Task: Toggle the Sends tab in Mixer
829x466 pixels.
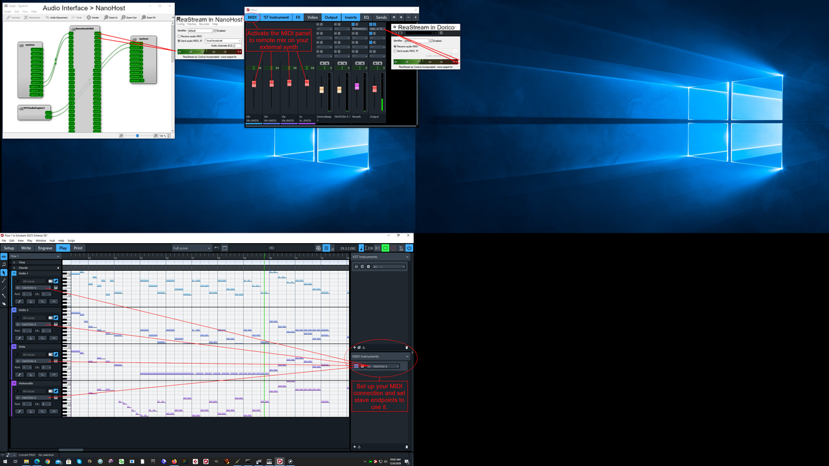Action: click(381, 17)
